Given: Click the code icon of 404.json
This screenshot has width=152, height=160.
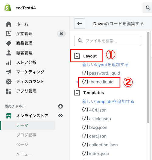Looking at the screenshot, I should click(85, 110).
